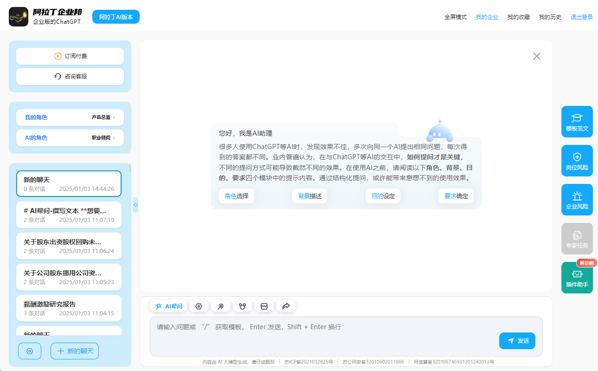Click the chat list scrollbar
Viewport: 598px width, 371px height.
point(130,168)
